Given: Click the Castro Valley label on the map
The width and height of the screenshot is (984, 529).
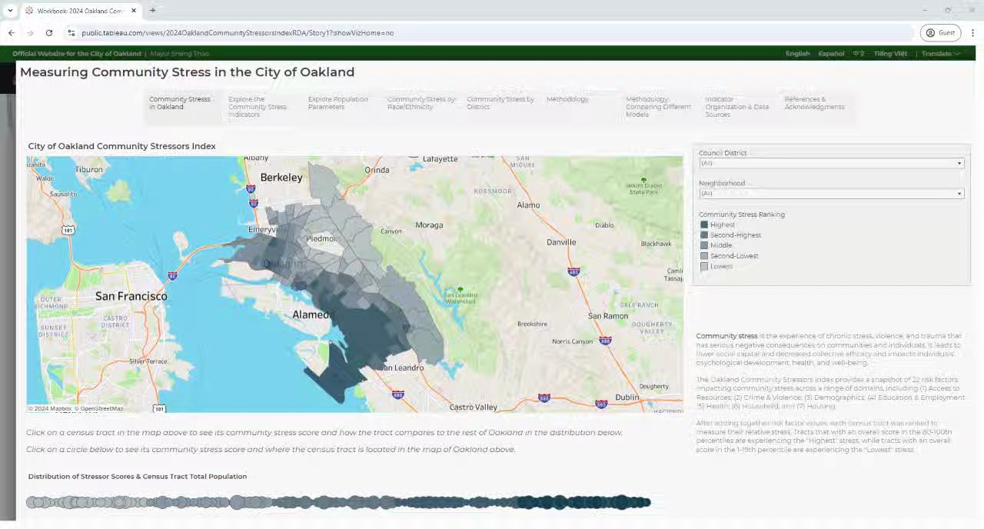Looking at the screenshot, I should click(x=474, y=407).
